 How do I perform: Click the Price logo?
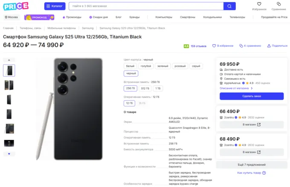pos(16,6)
